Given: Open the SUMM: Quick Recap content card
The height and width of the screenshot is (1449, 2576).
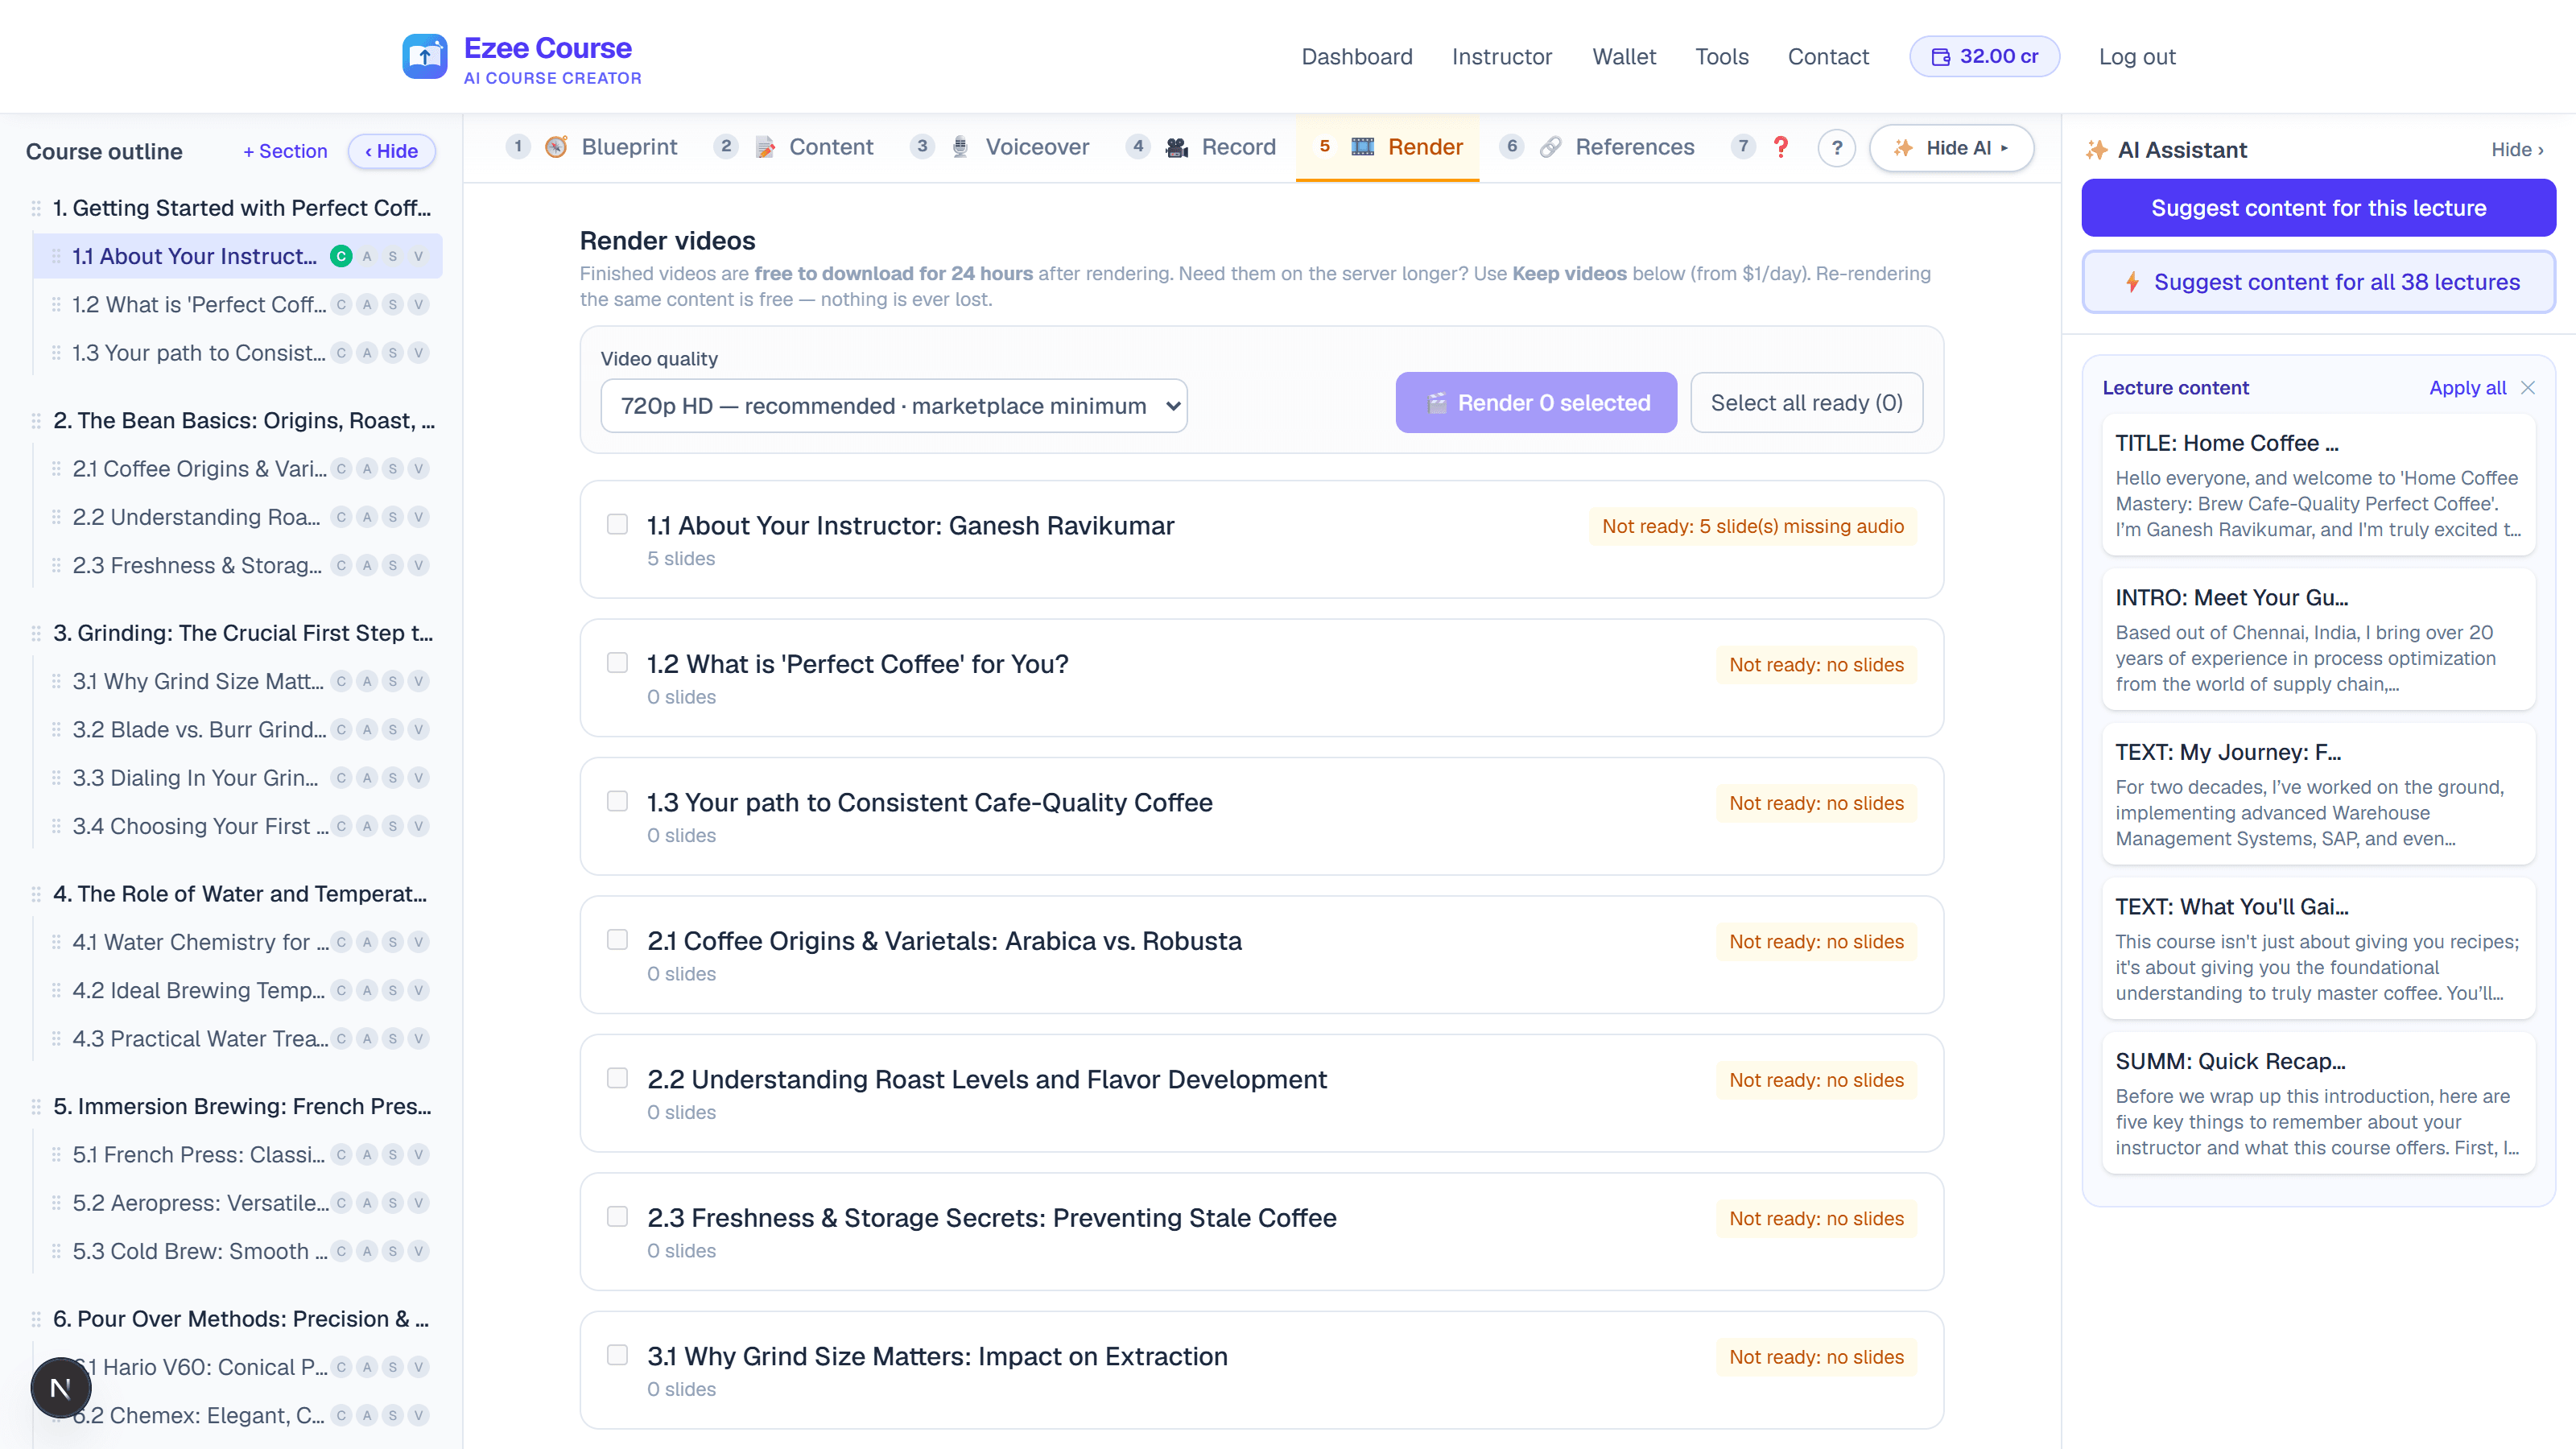Looking at the screenshot, I should pos(2318,1104).
